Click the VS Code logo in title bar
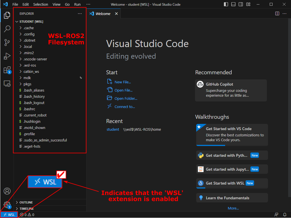This screenshot has width=291, height=218. (x=5, y=4)
